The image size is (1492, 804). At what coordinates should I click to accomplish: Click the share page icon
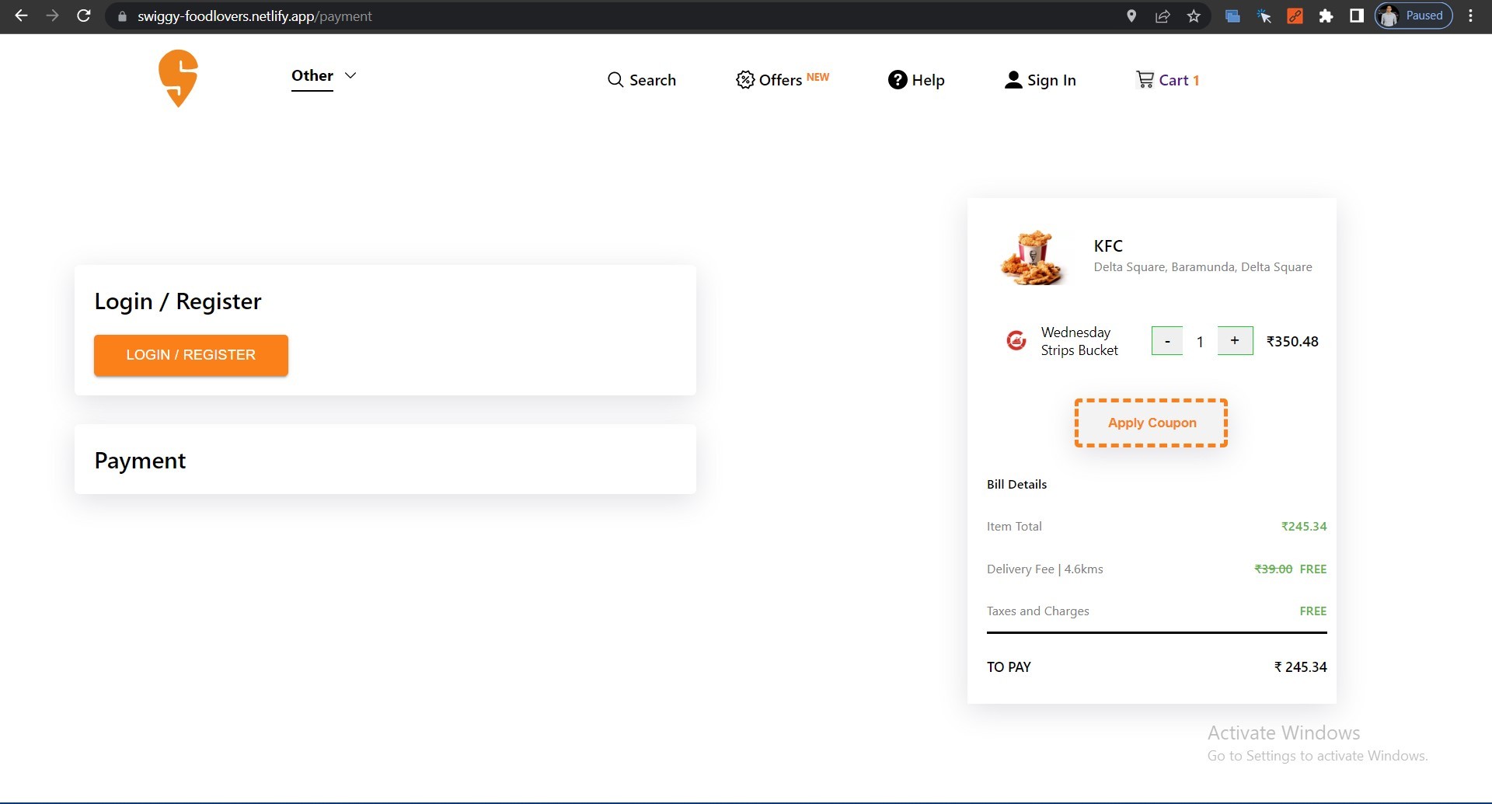1163,16
